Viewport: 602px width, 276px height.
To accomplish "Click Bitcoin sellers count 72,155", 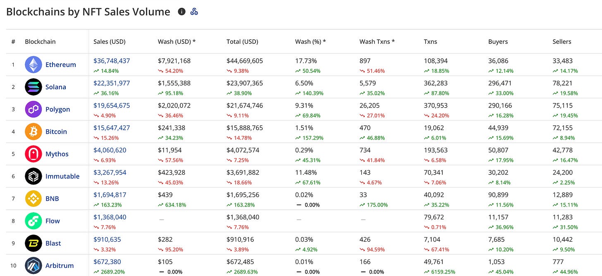I will (x=563, y=127).
